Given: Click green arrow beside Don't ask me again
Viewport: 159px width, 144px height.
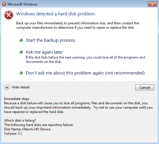Looking at the screenshot, I should [21, 73].
